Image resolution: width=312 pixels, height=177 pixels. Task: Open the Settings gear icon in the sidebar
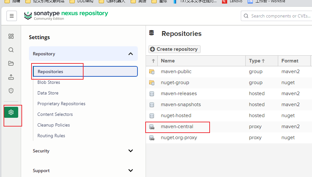point(11,112)
